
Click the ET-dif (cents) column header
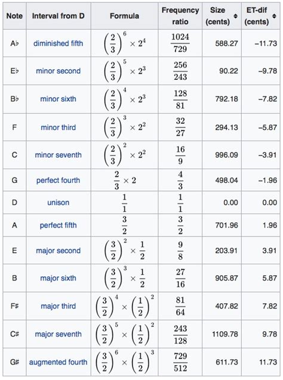click(261, 16)
